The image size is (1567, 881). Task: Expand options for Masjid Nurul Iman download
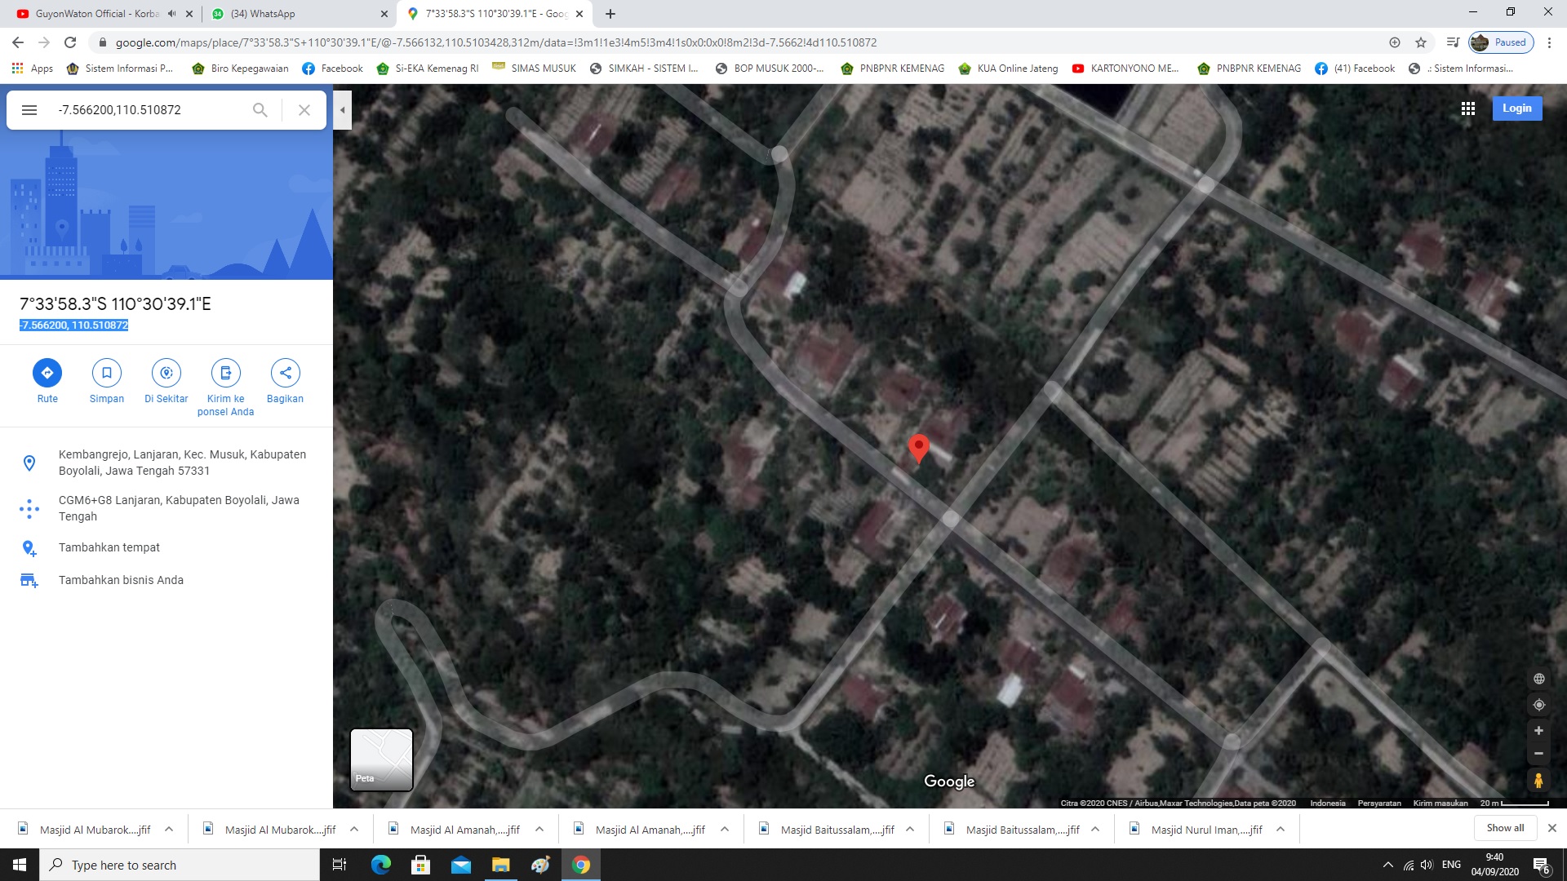(1281, 829)
